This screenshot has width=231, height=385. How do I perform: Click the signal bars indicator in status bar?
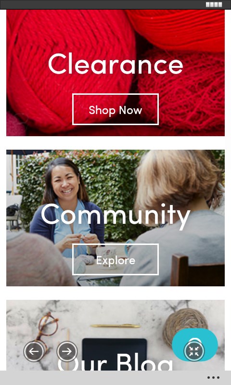214,5
